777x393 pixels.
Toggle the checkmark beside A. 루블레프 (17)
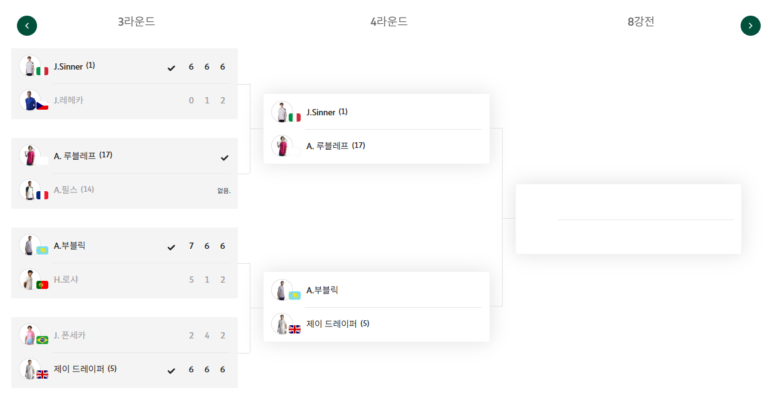coord(224,158)
